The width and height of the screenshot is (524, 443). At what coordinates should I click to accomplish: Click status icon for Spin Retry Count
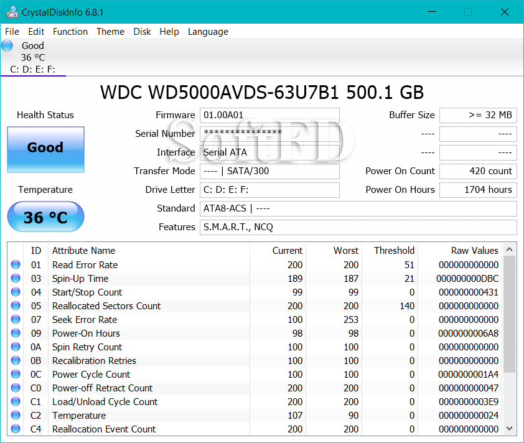16,347
